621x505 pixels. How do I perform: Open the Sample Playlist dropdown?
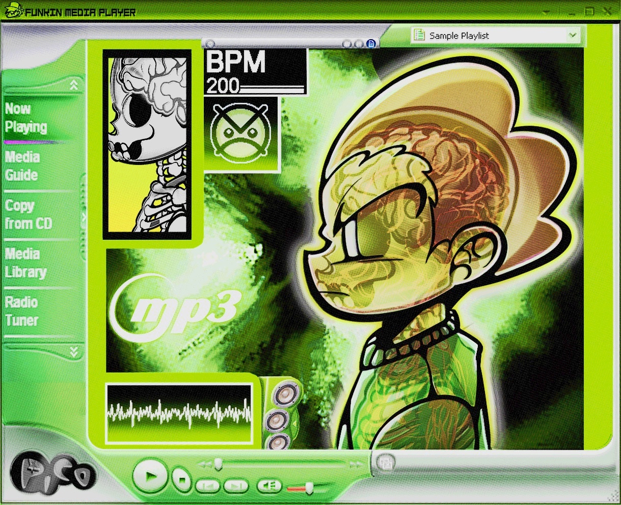[x=496, y=35]
